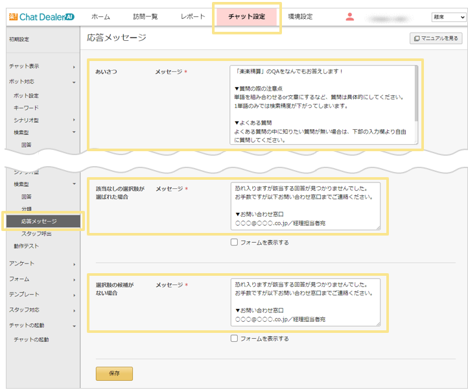
Task: Expand the チャット表示 sidebar section
Action: [39, 66]
